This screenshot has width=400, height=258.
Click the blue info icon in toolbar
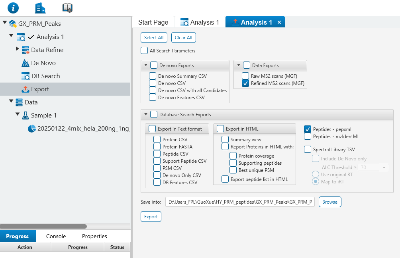[x=13, y=8]
